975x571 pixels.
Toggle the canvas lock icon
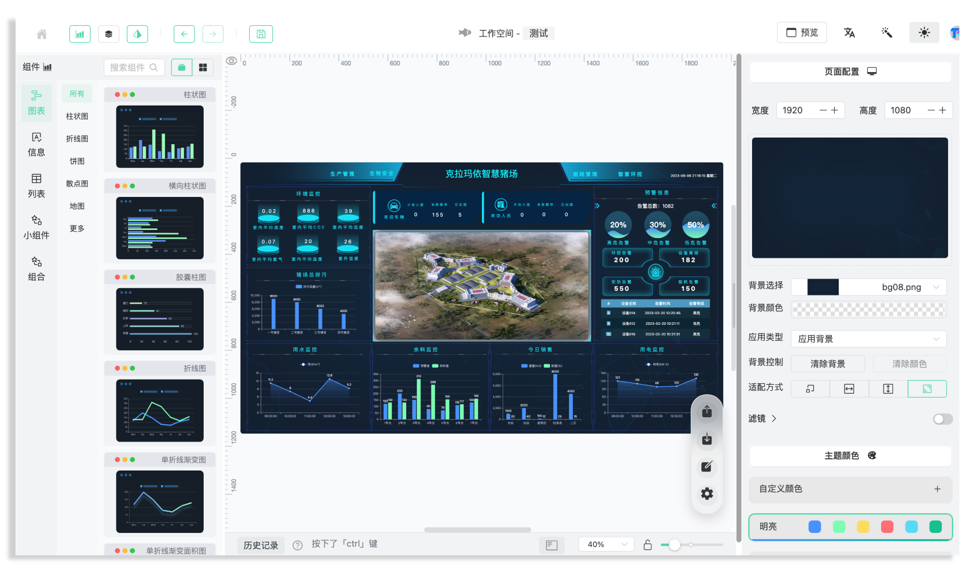(x=647, y=545)
